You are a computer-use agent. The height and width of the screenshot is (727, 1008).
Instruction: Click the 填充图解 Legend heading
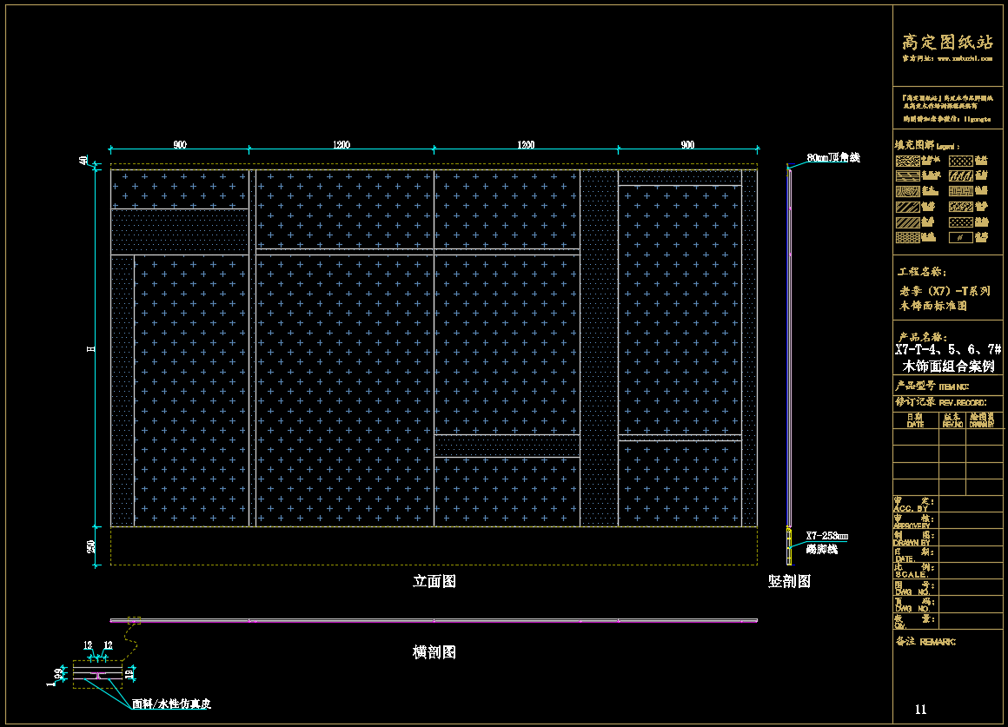(x=925, y=145)
